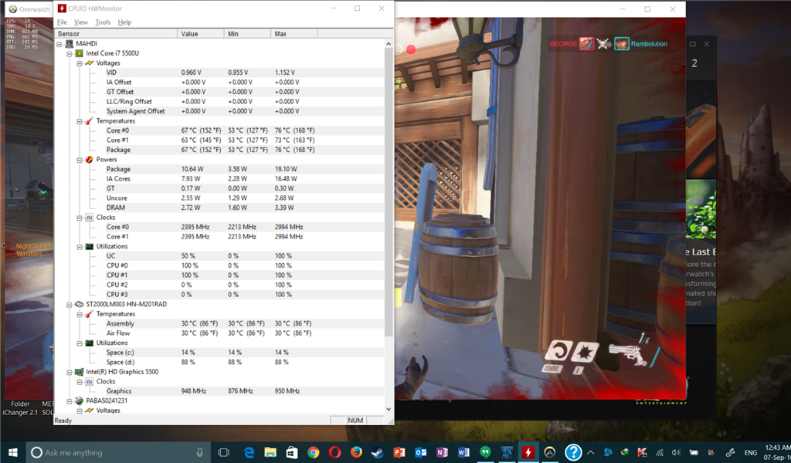Collapse the Intel Core i7 5500U node
791x463 pixels.
(x=70, y=53)
